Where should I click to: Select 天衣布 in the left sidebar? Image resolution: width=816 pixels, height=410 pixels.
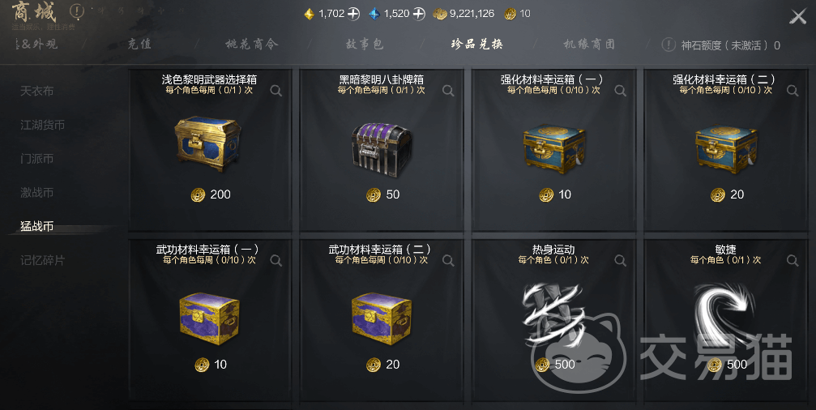pos(37,91)
